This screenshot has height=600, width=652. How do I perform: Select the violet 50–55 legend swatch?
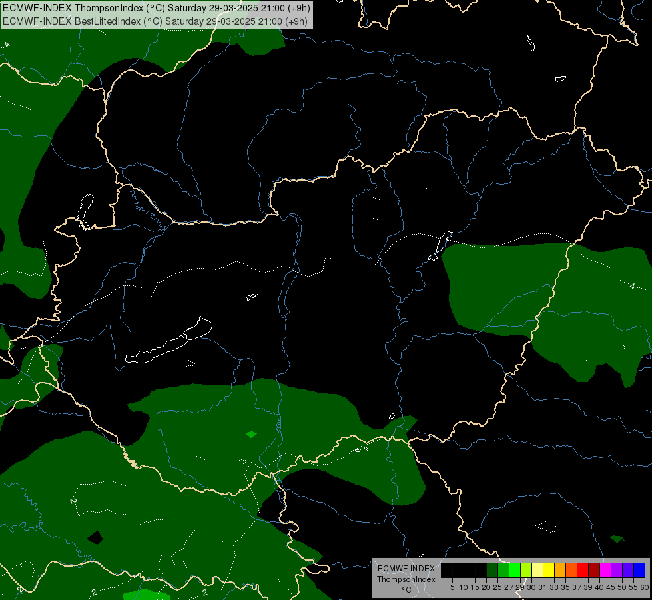tap(628, 570)
